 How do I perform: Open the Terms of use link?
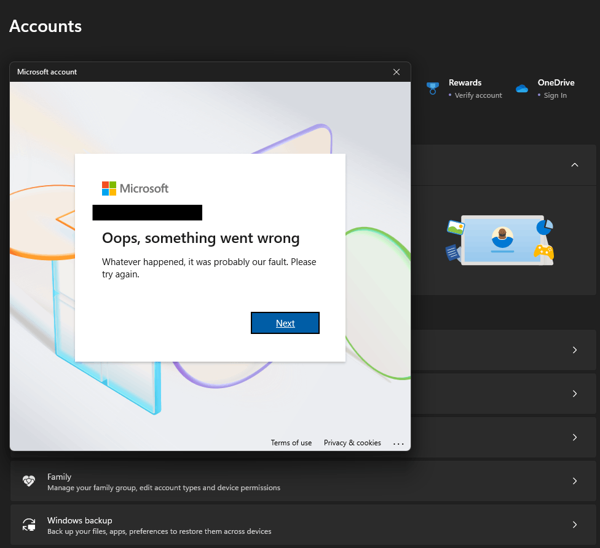point(291,443)
